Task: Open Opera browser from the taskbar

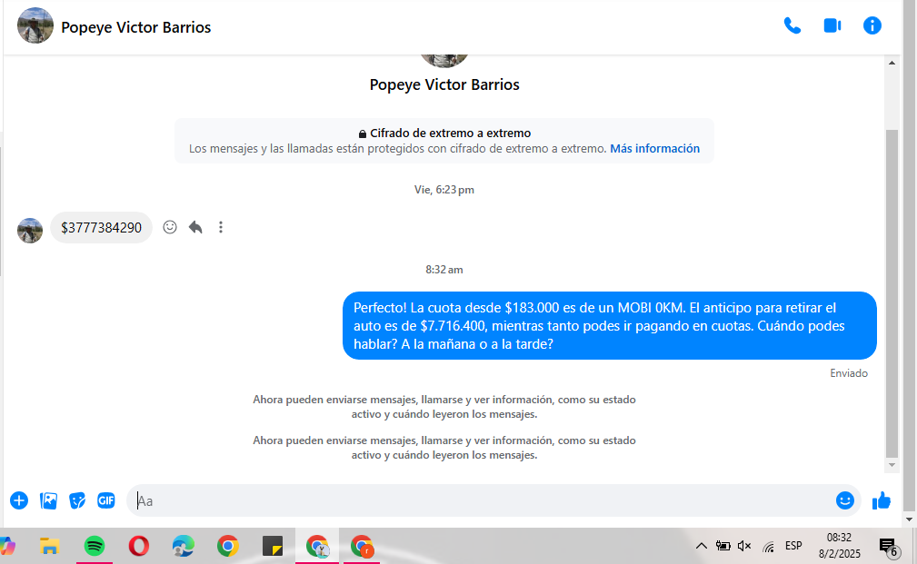Action: pyautogui.click(x=139, y=547)
